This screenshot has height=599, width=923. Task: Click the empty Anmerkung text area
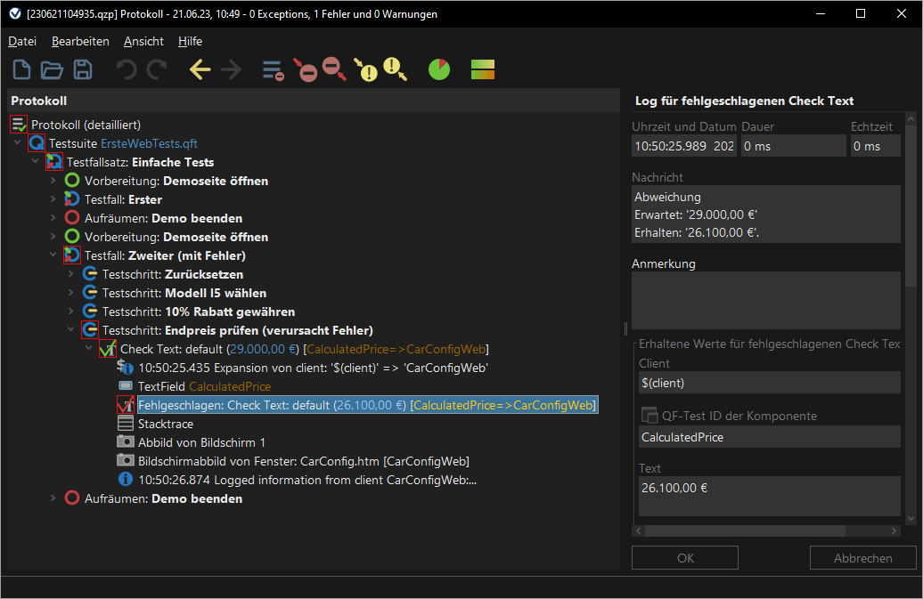(x=766, y=300)
